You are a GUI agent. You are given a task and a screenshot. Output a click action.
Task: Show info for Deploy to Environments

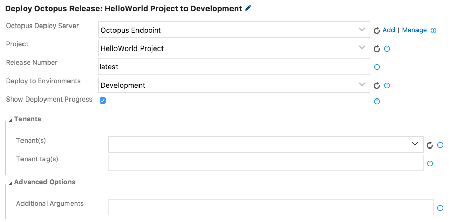point(387,85)
